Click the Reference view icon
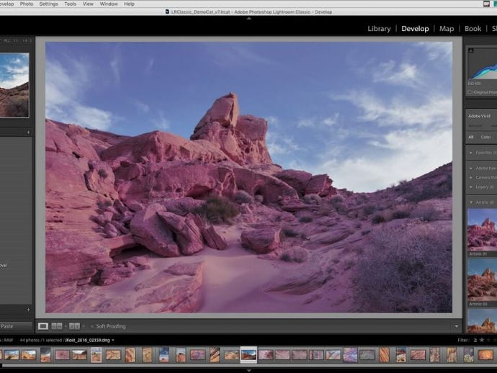The height and width of the screenshot is (373, 497). (x=57, y=326)
